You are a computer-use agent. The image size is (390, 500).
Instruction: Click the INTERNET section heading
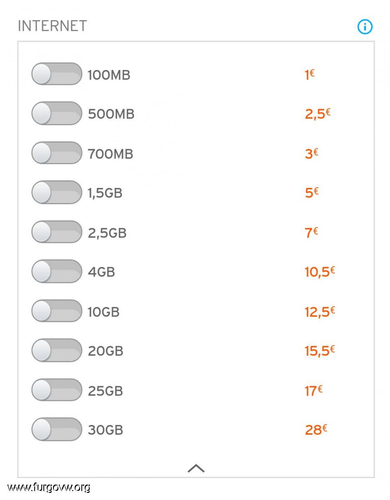point(53,26)
